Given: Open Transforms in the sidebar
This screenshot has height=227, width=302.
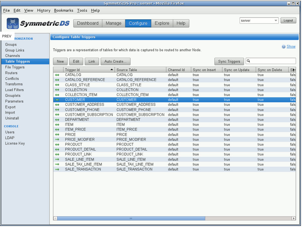Looking at the screenshot, I should click(14, 84).
